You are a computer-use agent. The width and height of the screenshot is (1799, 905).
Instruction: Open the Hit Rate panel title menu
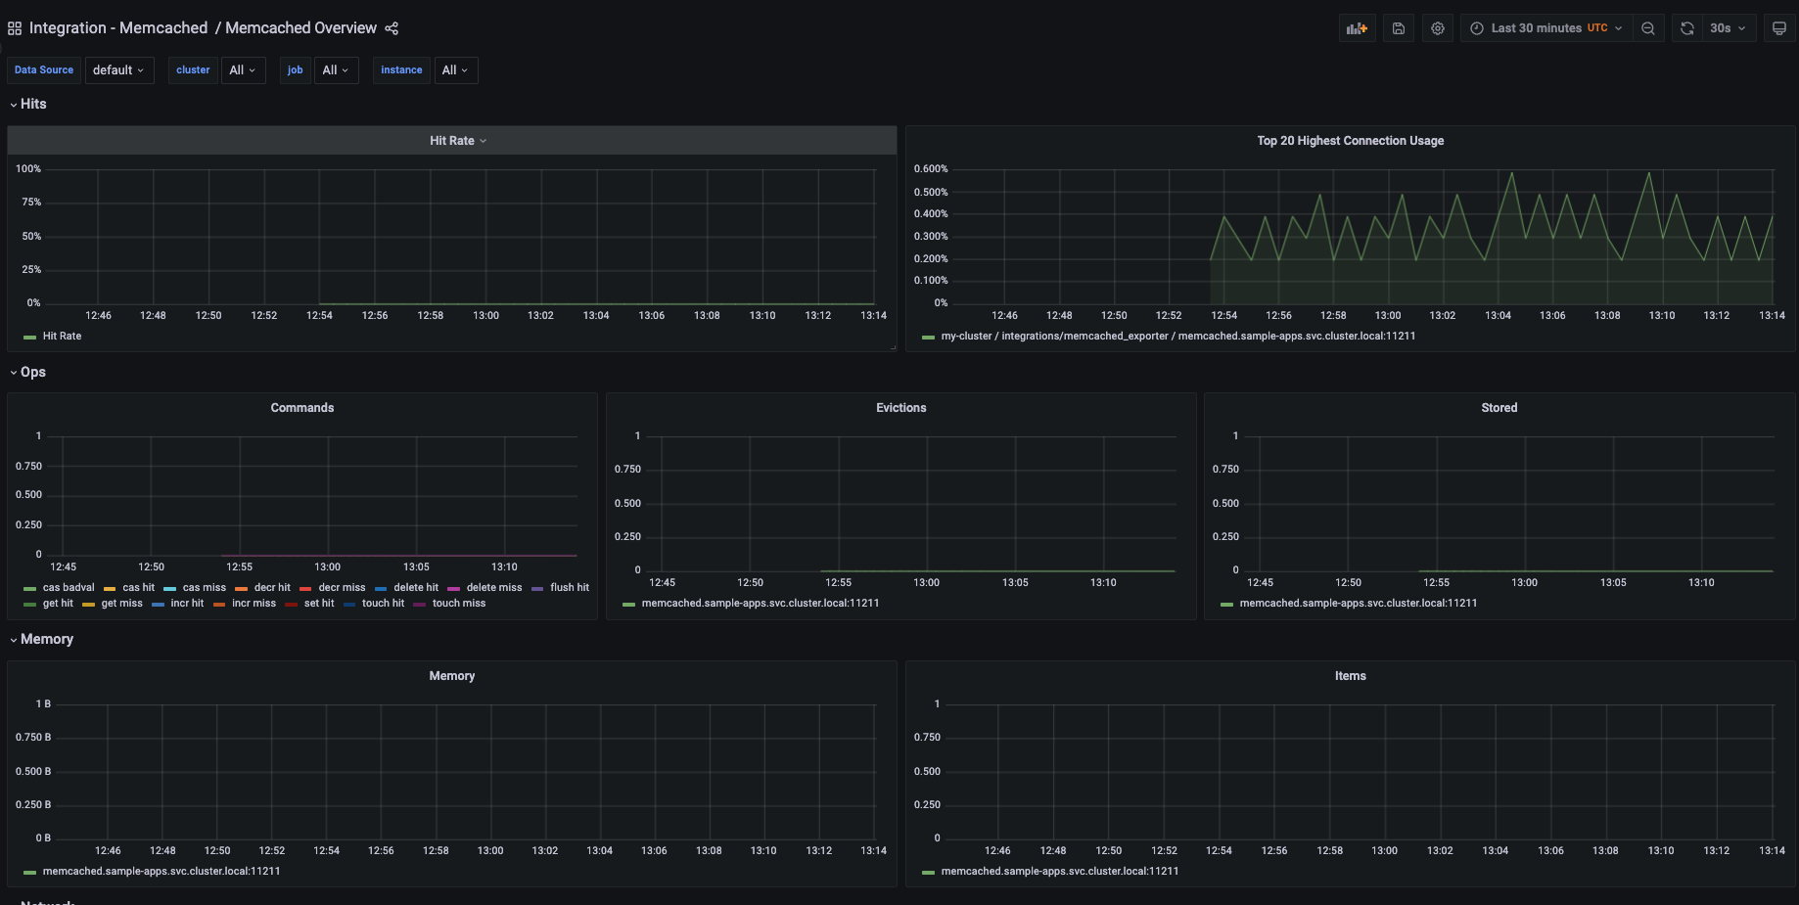pyautogui.click(x=457, y=140)
